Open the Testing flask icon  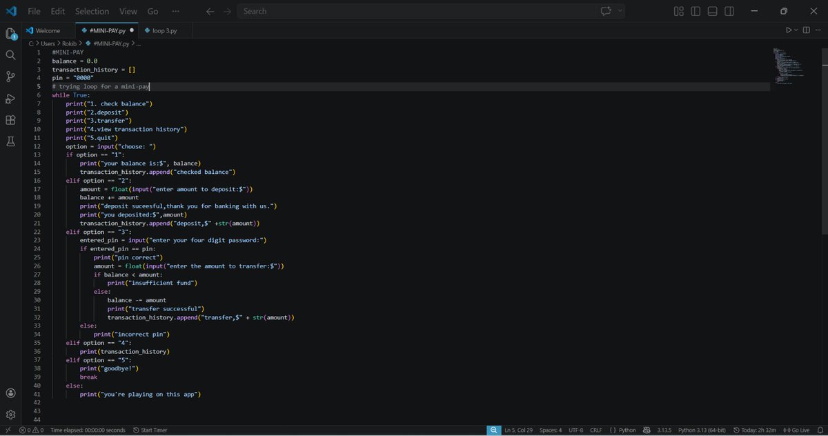tap(10, 141)
